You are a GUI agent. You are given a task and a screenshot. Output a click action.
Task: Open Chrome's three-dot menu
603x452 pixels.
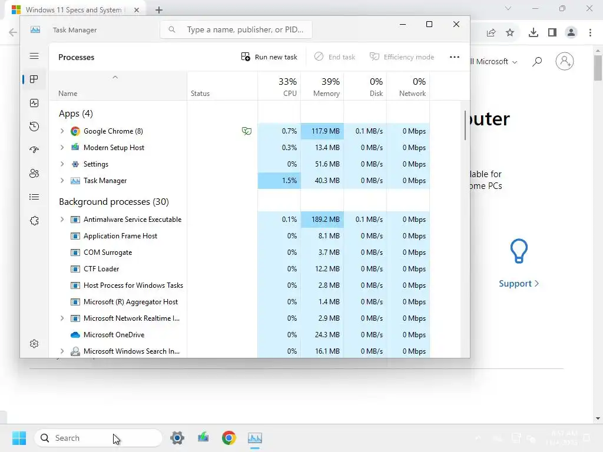pyautogui.click(x=590, y=33)
